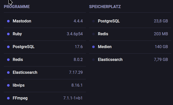173x105 pixels.
Task: Click Redis version 8.0.2 value
Action: (x=78, y=60)
